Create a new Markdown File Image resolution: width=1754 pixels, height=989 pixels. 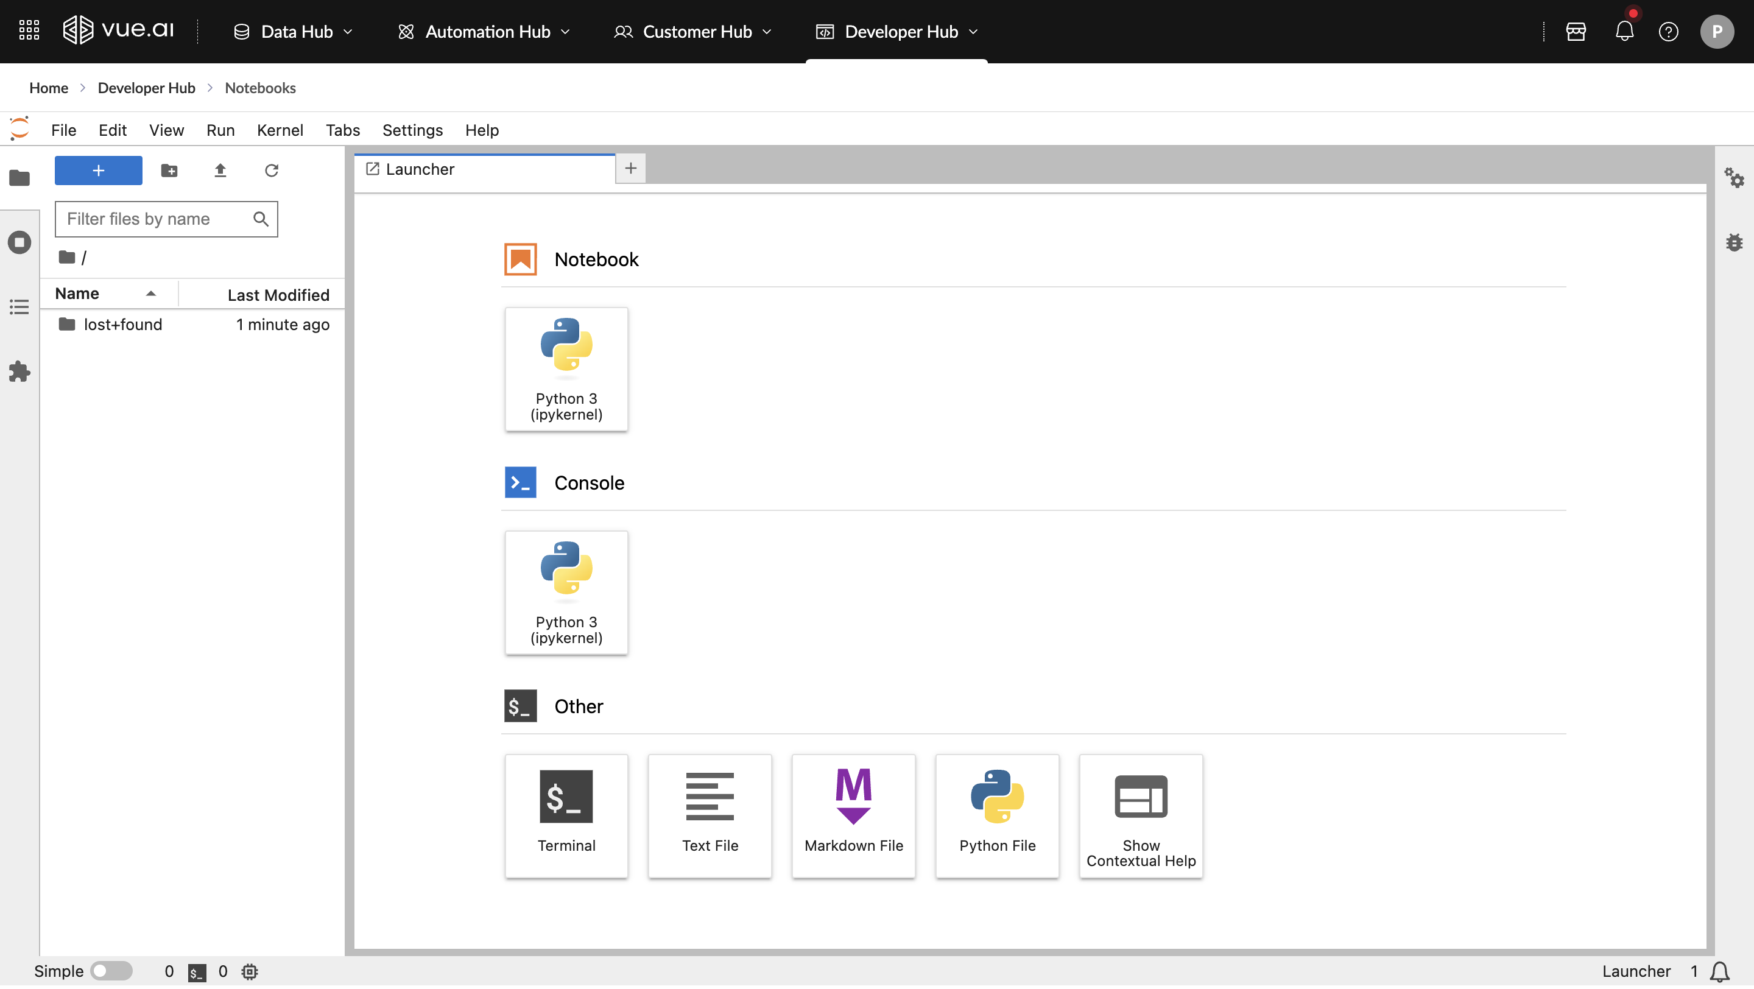853,815
